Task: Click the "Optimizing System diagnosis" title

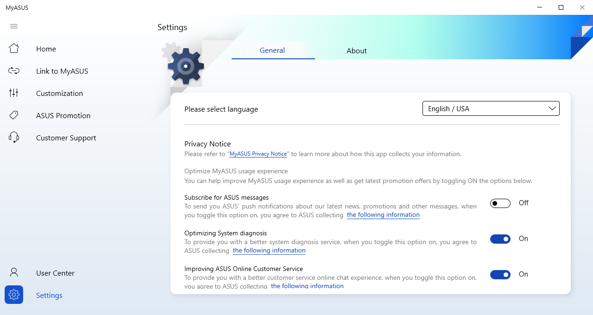Action: (226, 233)
